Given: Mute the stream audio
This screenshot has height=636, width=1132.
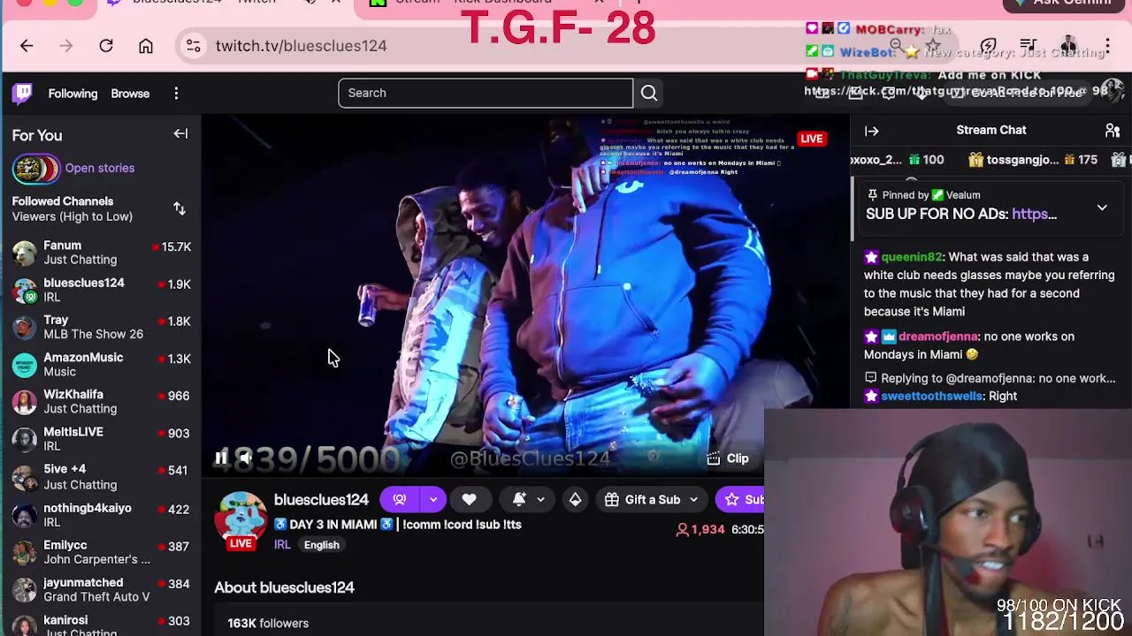Looking at the screenshot, I should point(246,458).
